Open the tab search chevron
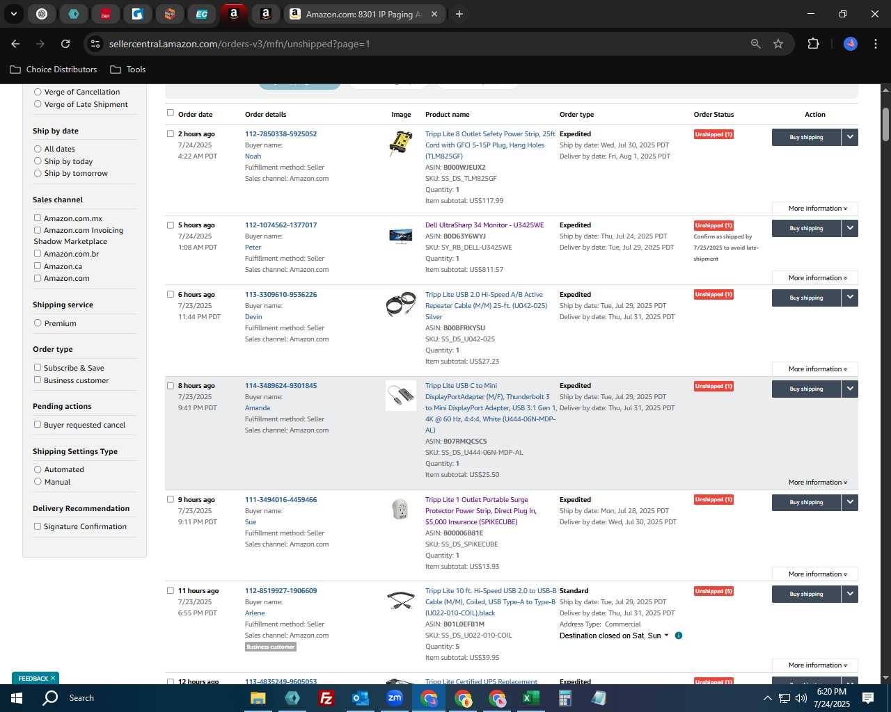The image size is (891, 712). (x=13, y=14)
